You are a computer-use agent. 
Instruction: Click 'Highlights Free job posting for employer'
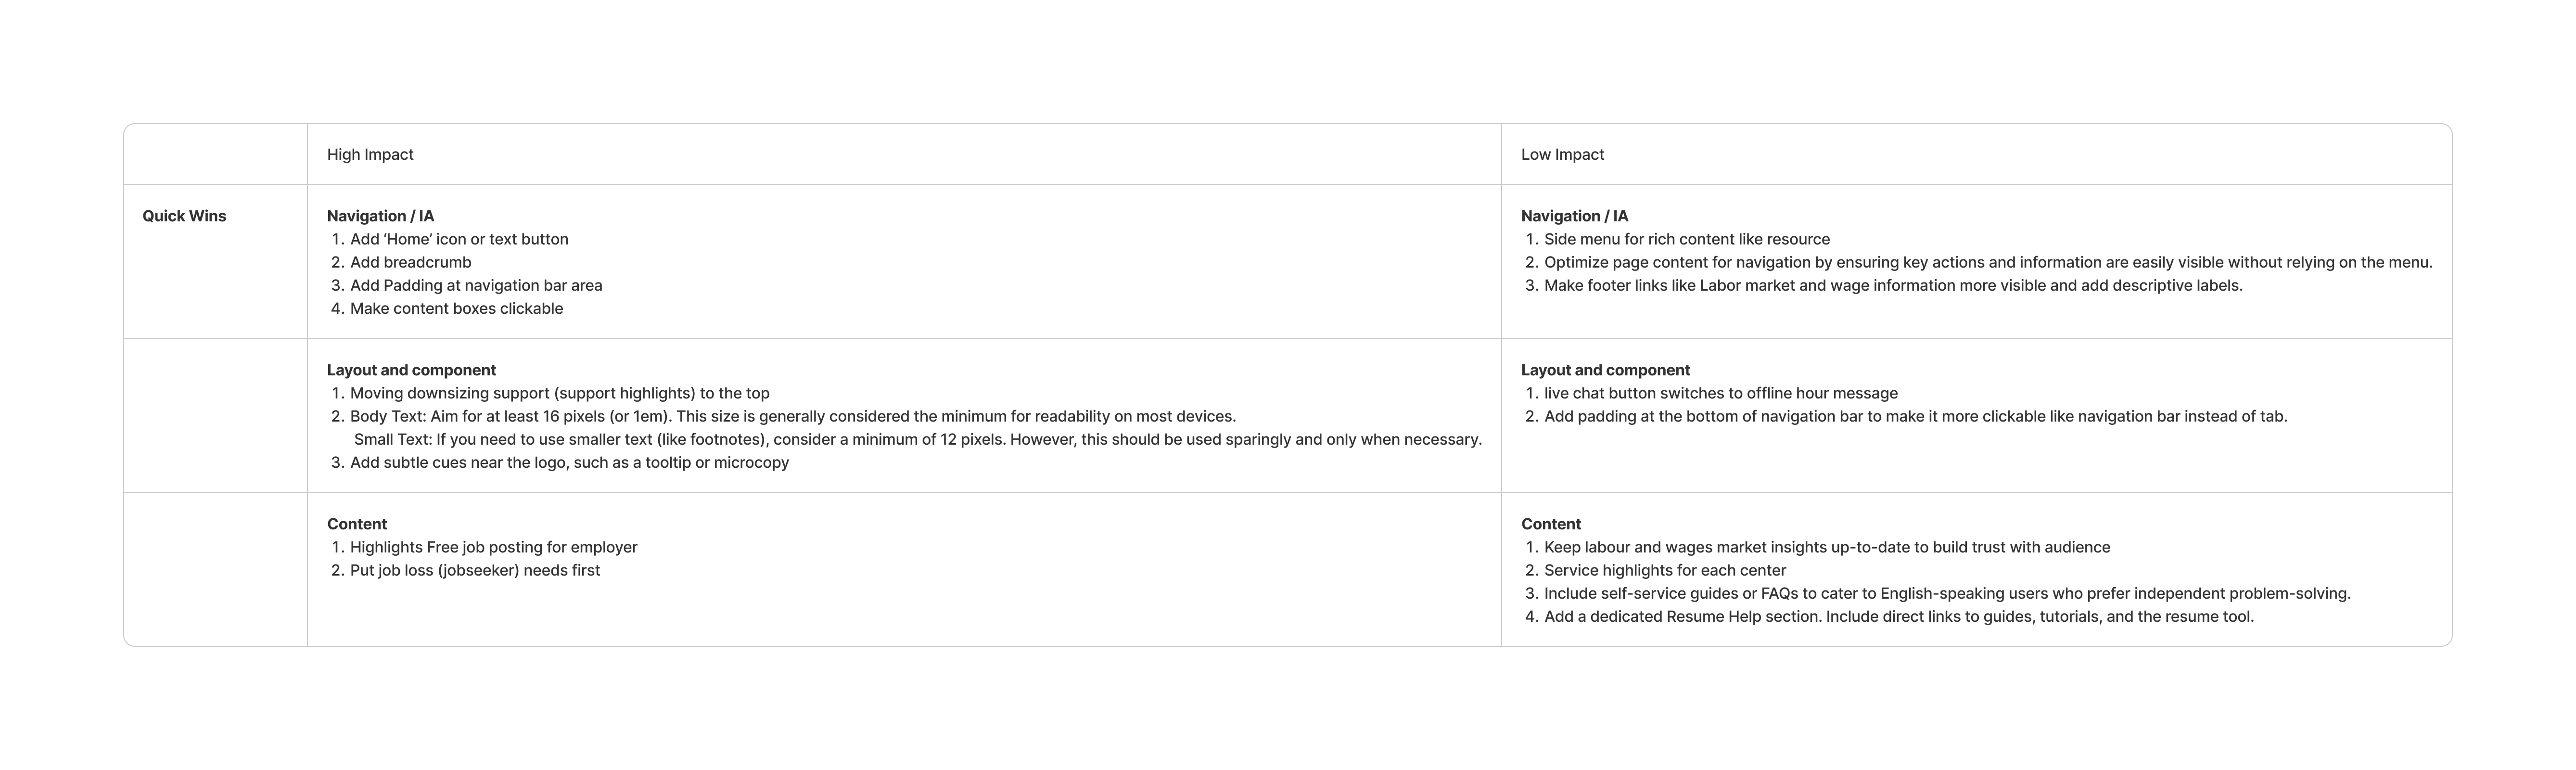point(493,547)
